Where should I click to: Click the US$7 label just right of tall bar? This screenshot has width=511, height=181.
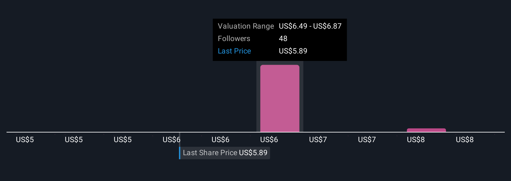coord(318,140)
